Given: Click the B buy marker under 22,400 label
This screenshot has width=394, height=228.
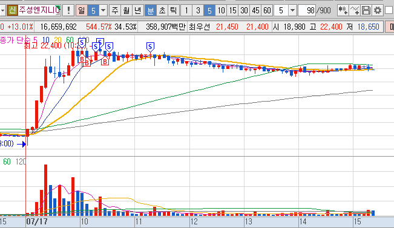Looking at the screenshot, I should 82,59.
